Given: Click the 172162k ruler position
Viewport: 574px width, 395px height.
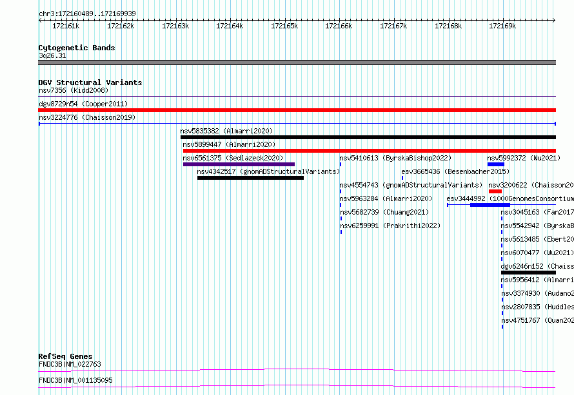Looking at the screenshot, I should (x=121, y=26).
